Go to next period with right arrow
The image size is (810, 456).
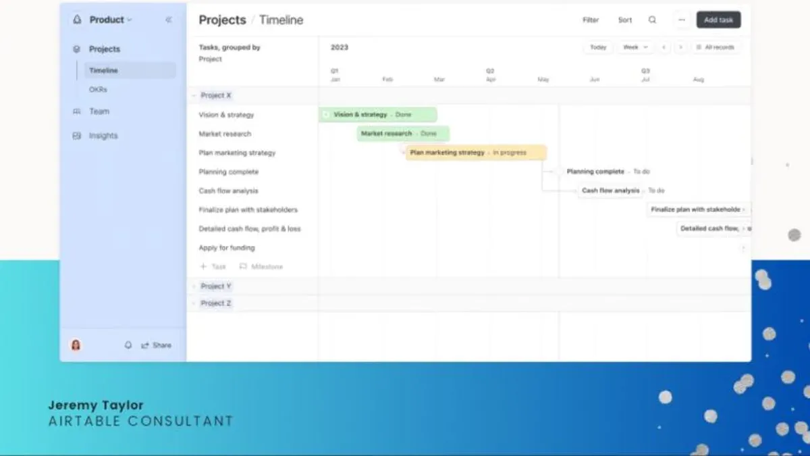[x=680, y=47]
